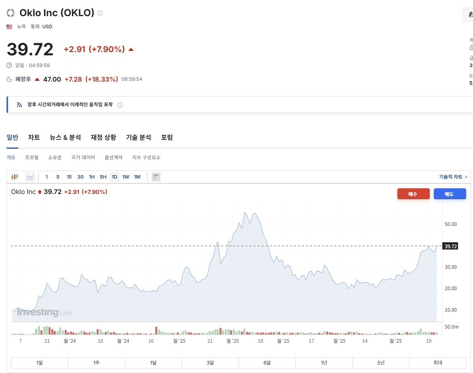Click the blue 매도 sell button
Image resolution: width=473 pixels, height=373 pixels.
(450, 194)
